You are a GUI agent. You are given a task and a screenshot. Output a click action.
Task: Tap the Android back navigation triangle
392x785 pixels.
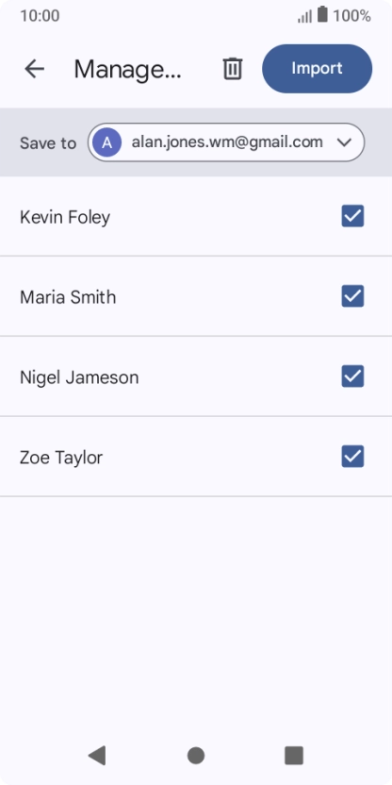coord(97,755)
